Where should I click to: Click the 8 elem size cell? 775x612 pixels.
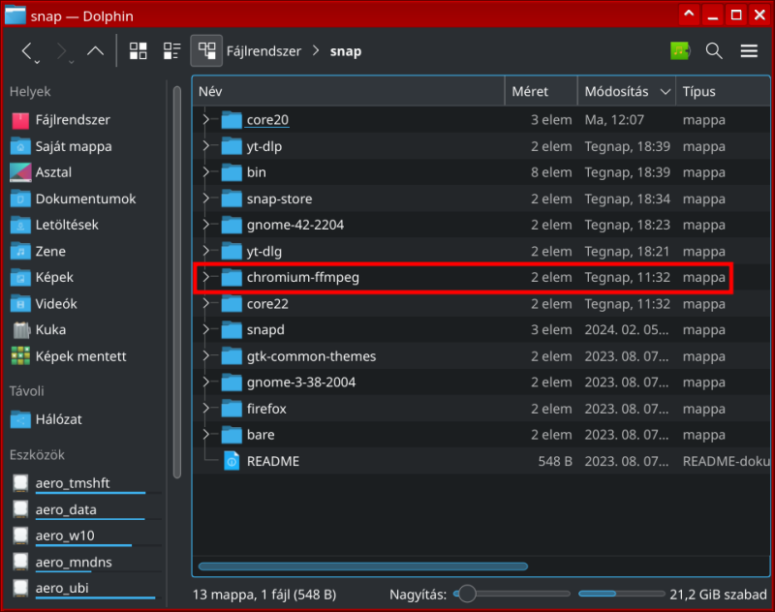(x=551, y=172)
